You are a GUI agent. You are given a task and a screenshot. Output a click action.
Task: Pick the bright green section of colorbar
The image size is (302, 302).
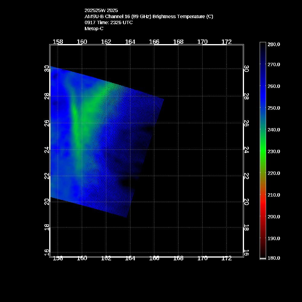coord(263,151)
